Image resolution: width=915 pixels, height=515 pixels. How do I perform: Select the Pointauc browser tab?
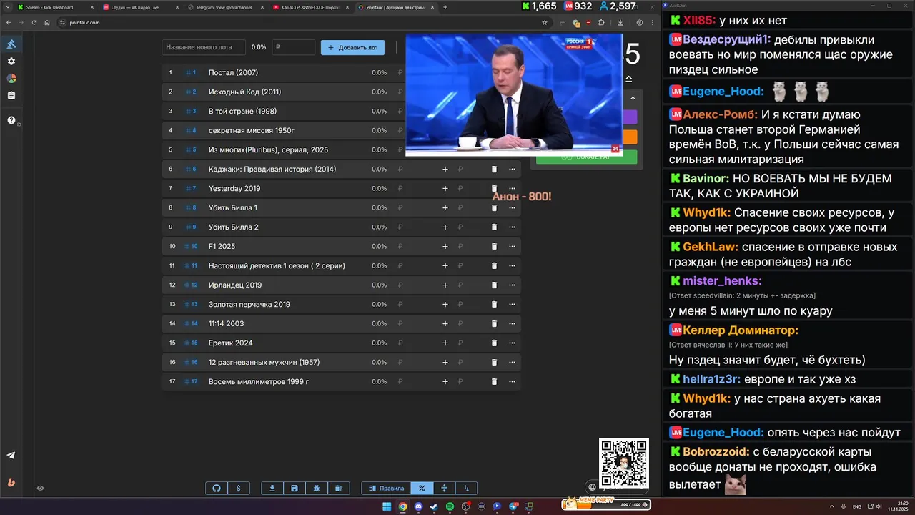point(396,7)
